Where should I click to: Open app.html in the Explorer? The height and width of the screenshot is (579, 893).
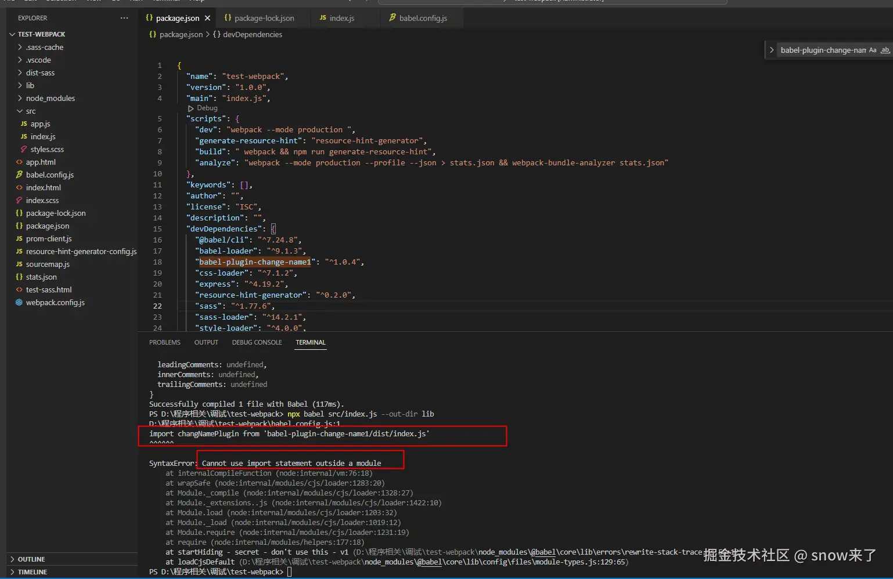click(41, 162)
